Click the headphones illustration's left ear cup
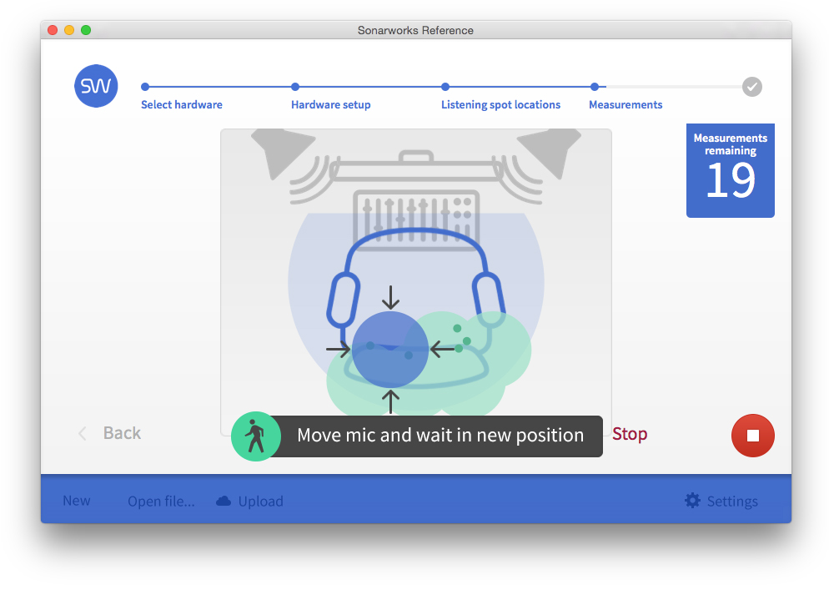The image size is (829, 590). click(x=343, y=300)
